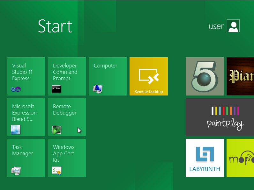Click the 'user' account name
The height and width of the screenshot is (190, 254).
coord(216,26)
